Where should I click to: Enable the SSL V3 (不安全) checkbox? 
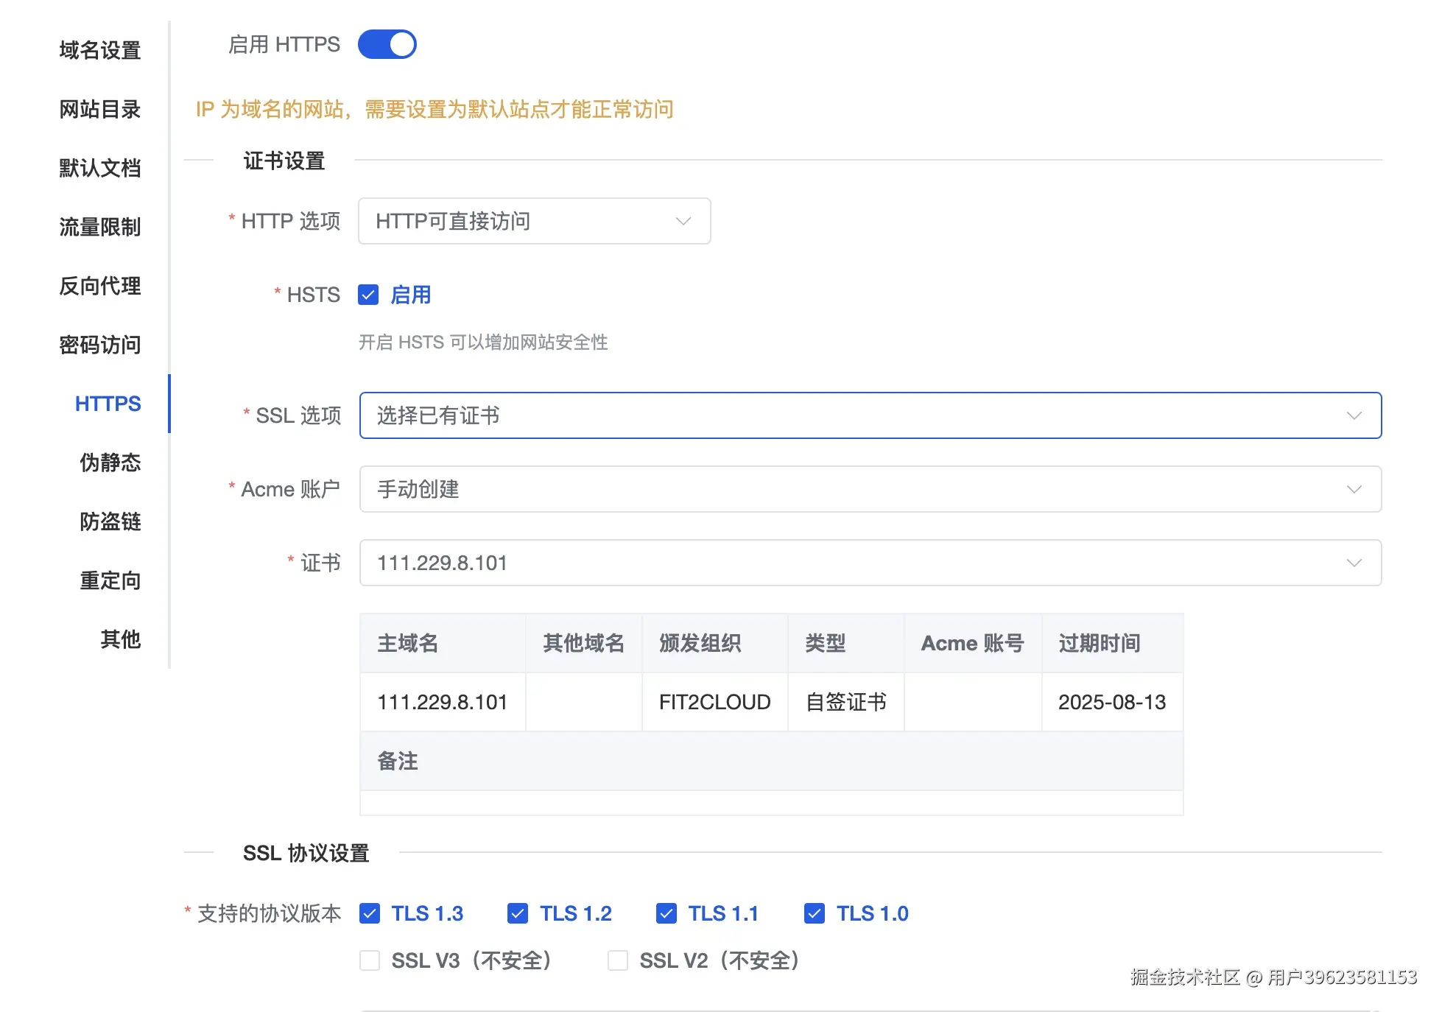370,960
